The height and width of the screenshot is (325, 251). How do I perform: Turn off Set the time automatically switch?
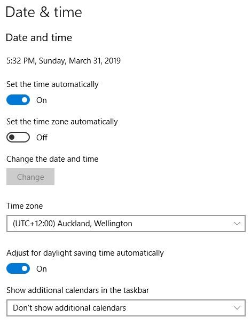click(18, 100)
